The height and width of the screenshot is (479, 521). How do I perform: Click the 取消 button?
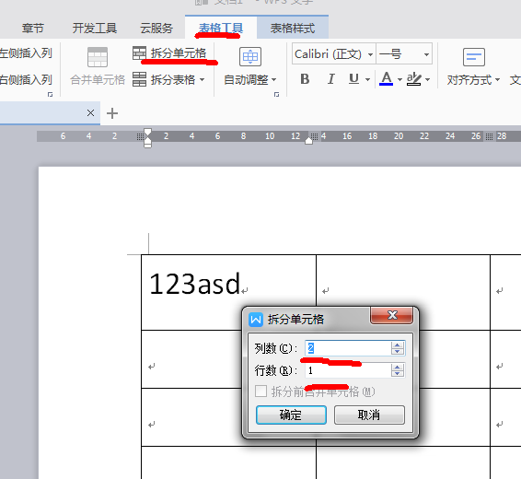click(x=369, y=415)
